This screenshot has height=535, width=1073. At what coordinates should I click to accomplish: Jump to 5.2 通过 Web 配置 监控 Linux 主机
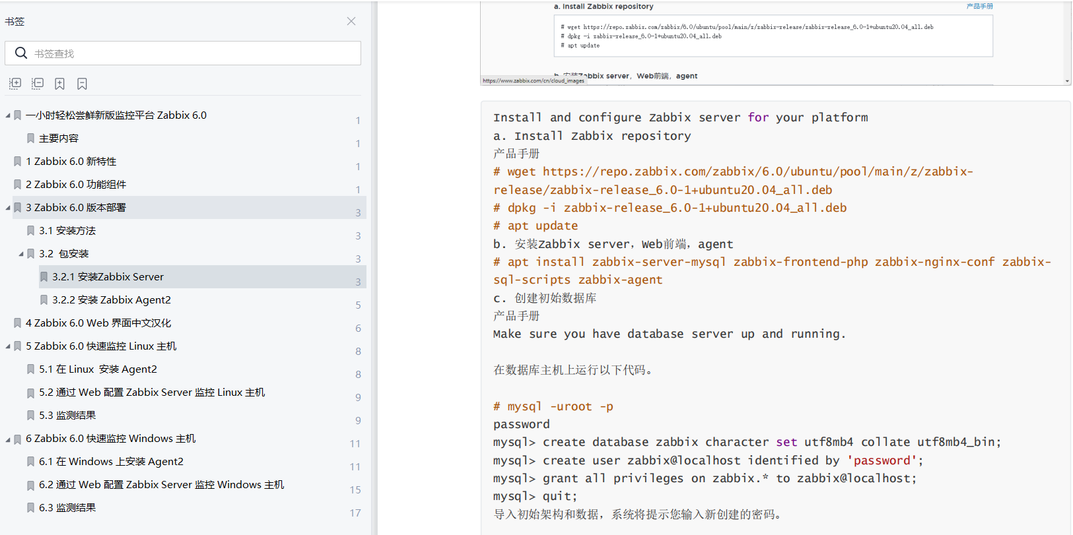pyautogui.click(x=152, y=392)
